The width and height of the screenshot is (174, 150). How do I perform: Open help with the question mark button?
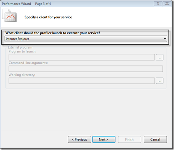tap(158, 4)
